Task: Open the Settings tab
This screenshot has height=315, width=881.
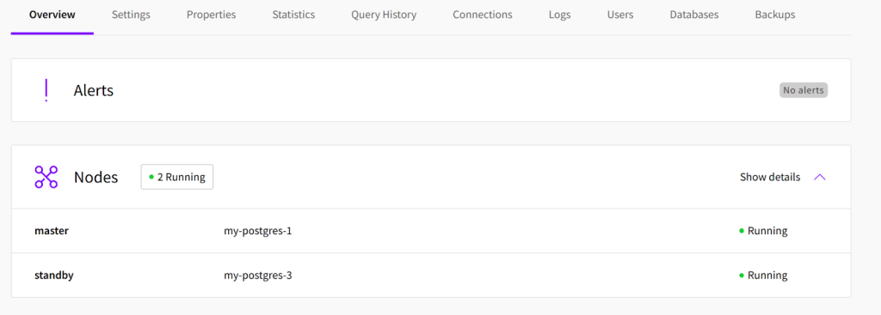Action: [131, 15]
